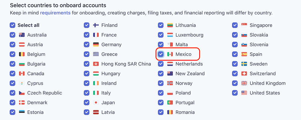
Task: Click the Czech Republic country label
Action: (45, 93)
